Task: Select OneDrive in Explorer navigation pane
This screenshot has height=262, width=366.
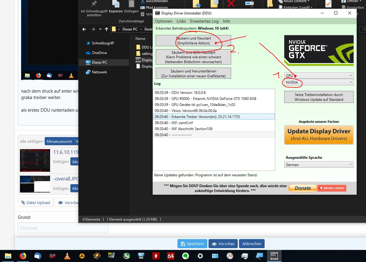Action: [x=99, y=53]
